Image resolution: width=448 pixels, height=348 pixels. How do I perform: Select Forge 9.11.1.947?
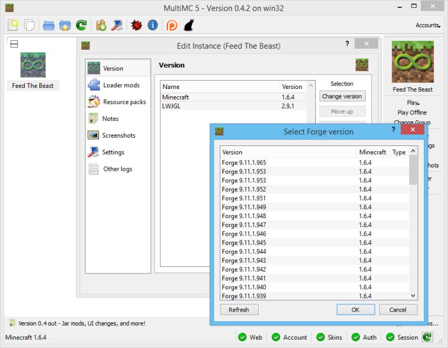click(x=315, y=225)
